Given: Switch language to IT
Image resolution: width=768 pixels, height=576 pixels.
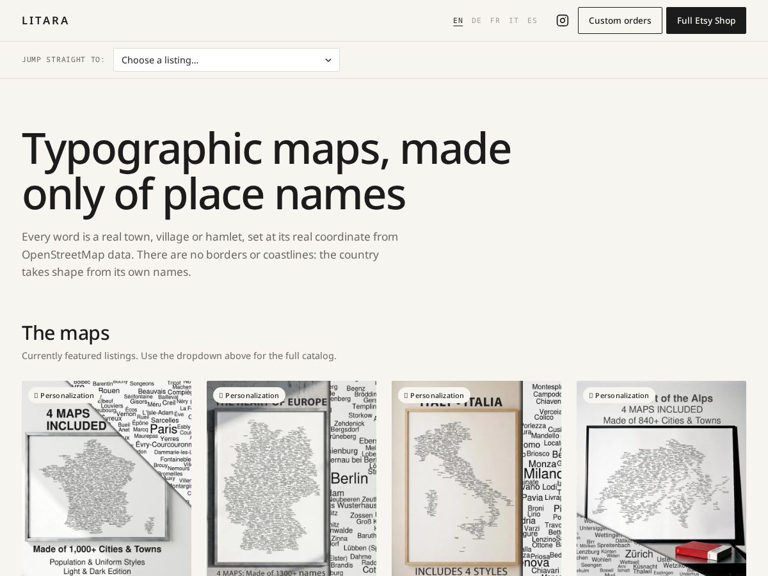Looking at the screenshot, I should pyautogui.click(x=514, y=20).
